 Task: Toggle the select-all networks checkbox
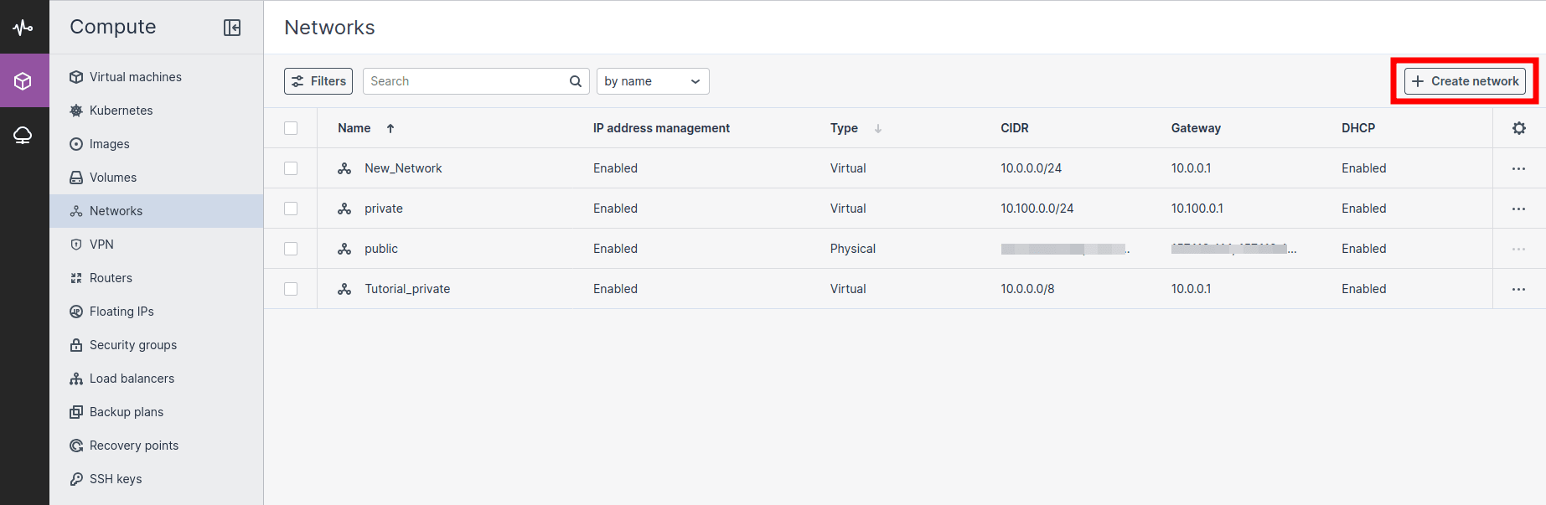tap(291, 128)
